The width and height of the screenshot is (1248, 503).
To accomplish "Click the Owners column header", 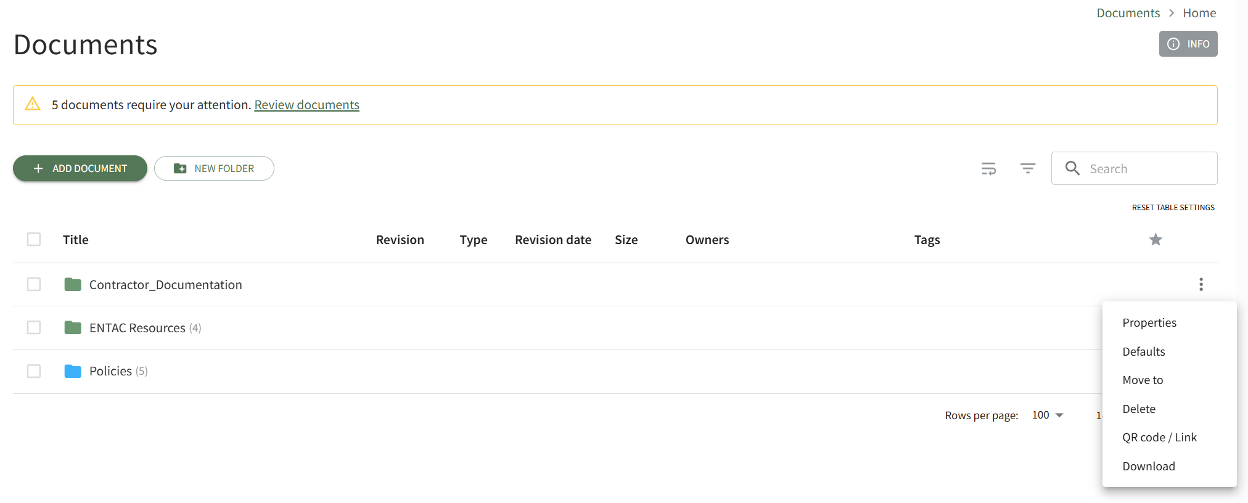I will coord(707,240).
